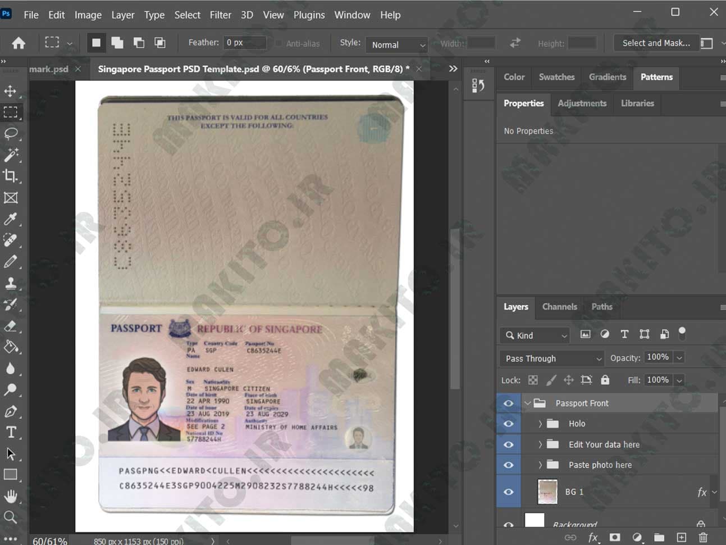Screen dimensions: 726x545
Task: Select the Rectangular Marquee tool
Action: click(10, 112)
